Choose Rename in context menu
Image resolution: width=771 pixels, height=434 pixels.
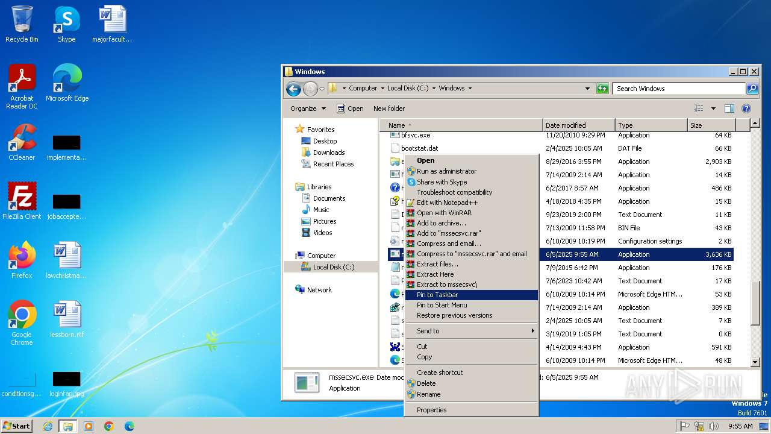(x=470, y=394)
